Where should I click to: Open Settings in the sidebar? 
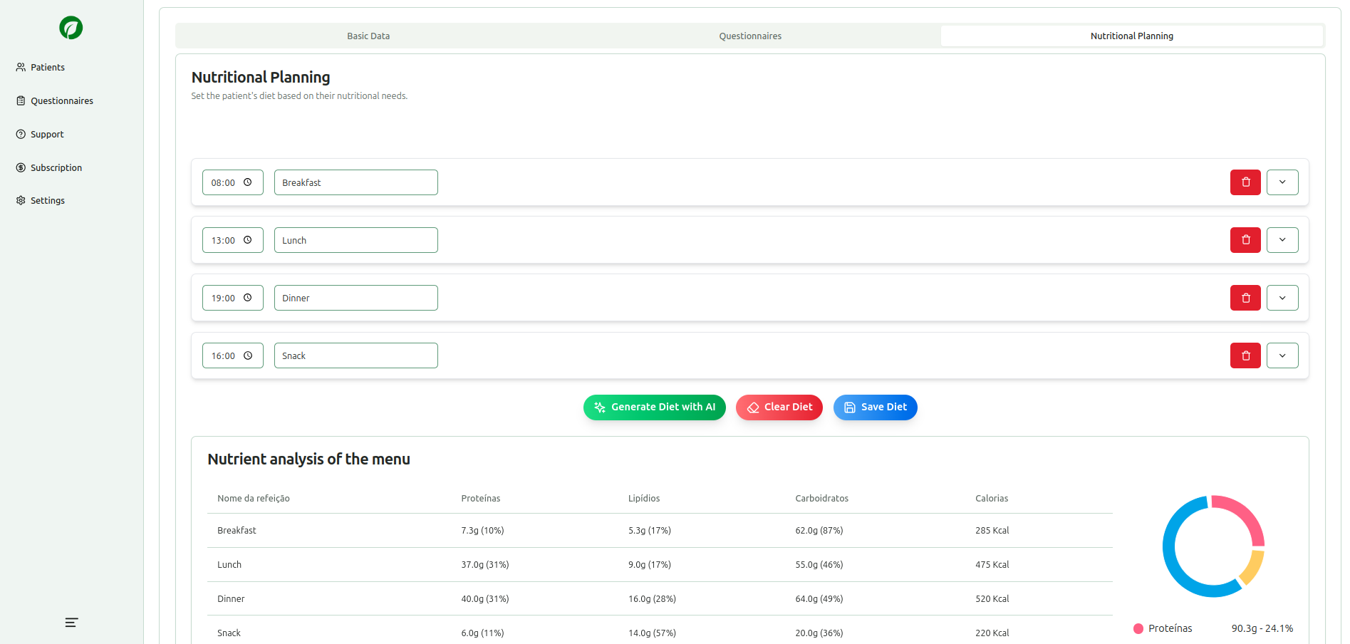click(x=41, y=200)
